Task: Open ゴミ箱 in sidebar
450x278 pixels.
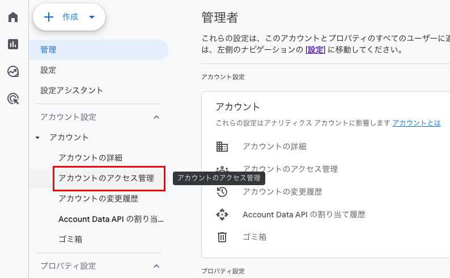Action: 70,239
